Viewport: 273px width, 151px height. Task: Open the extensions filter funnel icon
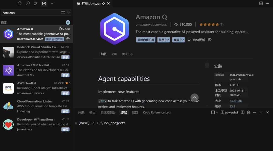(69, 13)
